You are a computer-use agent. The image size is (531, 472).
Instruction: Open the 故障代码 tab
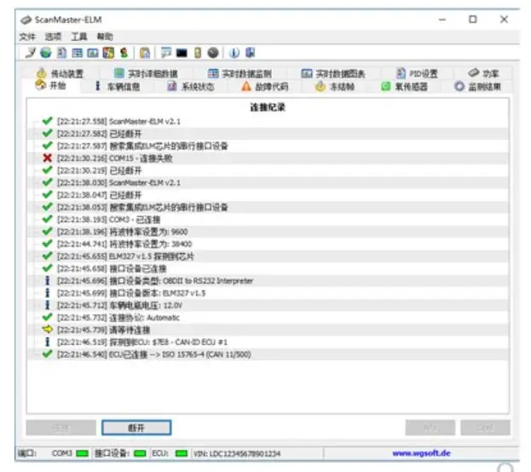(265, 86)
